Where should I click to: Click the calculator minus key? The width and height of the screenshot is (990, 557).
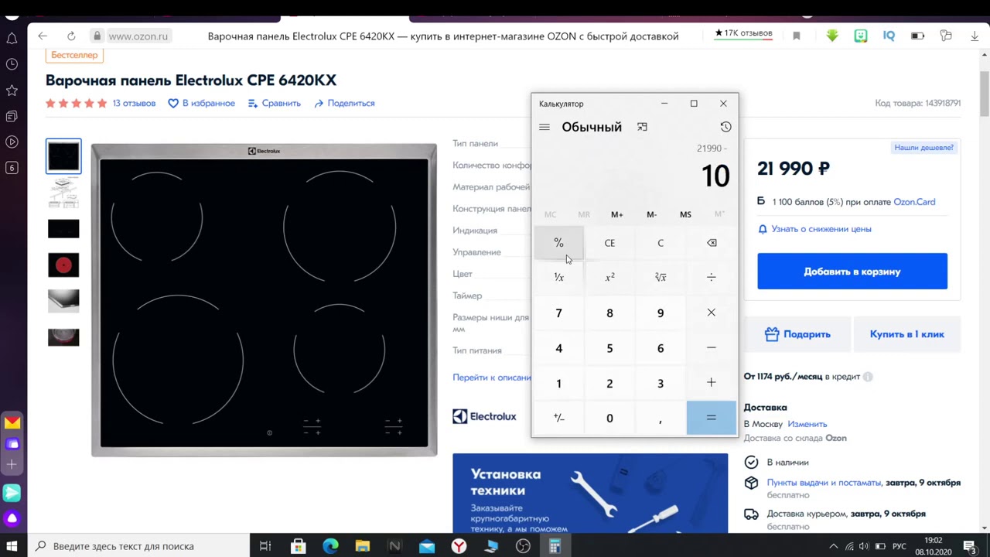click(x=712, y=348)
